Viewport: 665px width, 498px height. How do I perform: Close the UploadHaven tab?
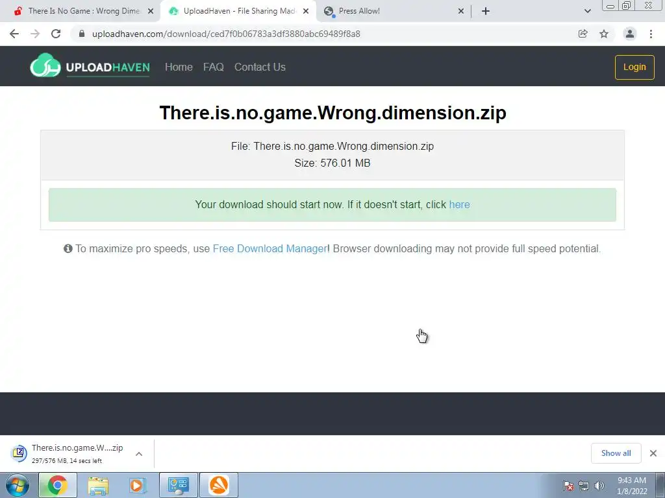coord(306,11)
